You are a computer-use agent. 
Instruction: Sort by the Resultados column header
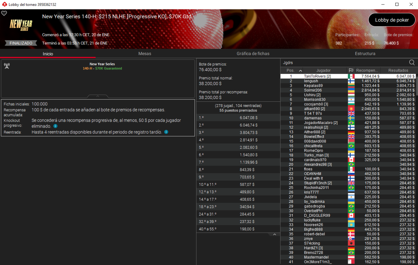[398, 71]
